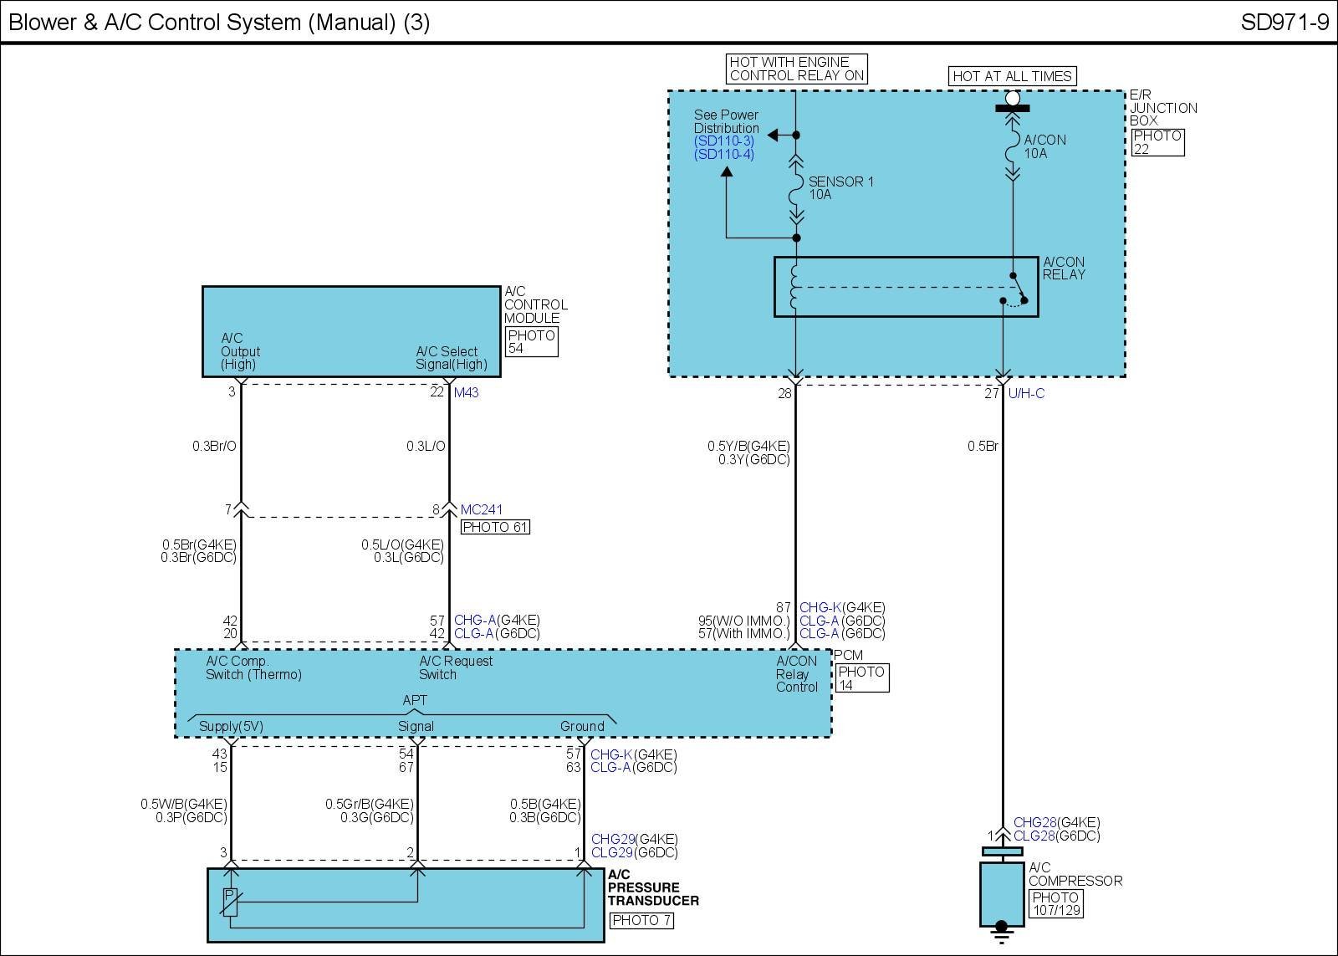The height and width of the screenshot is (956, 1338).
Task: Click the pressure sensor 'P' symbol in transducer
Action: pyautogui.click(x=230, y=900)
